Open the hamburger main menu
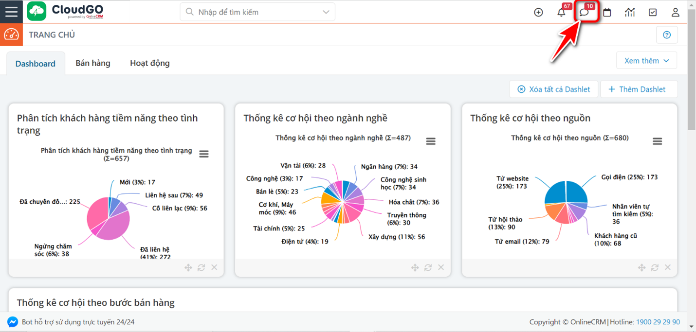696x332 pixels. click(x=11, y=12)
